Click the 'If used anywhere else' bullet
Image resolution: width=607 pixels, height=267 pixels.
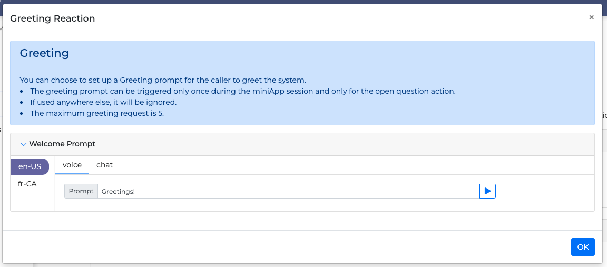pyautogui.click(x=103, y=102)
